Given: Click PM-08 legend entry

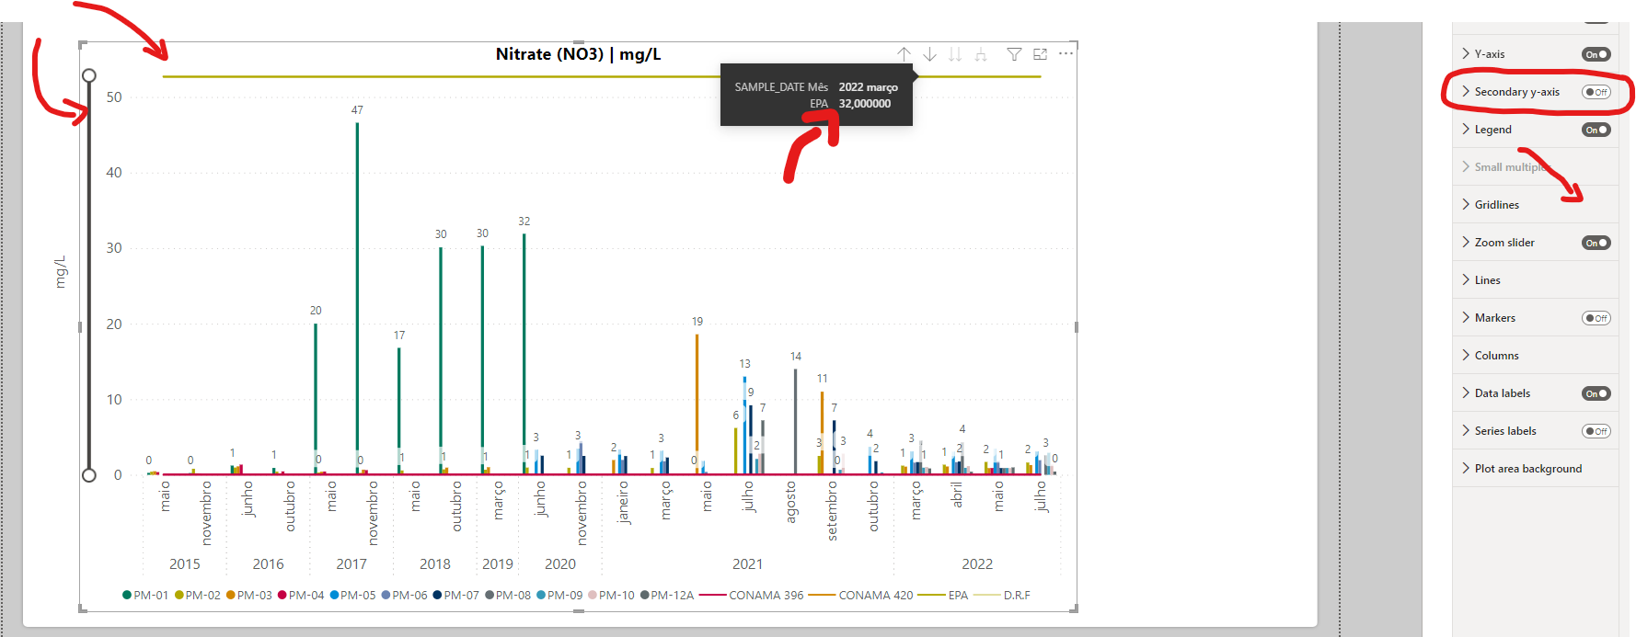Looking at the screenshot, I should pos(508,596).
